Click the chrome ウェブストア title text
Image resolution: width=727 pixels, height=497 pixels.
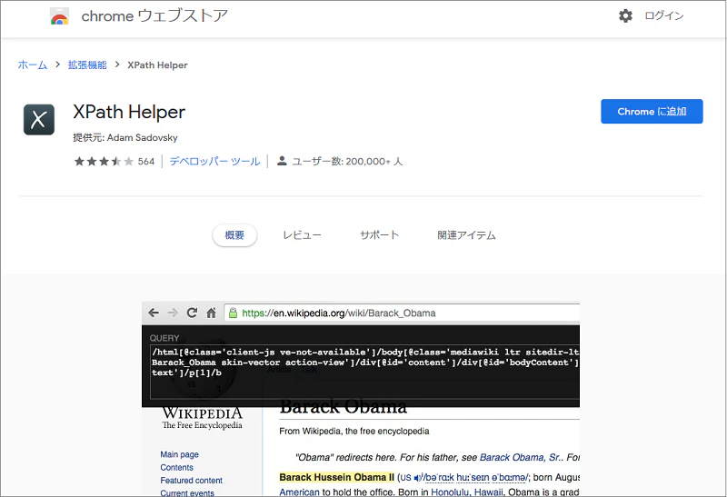[x=154, y=16]
